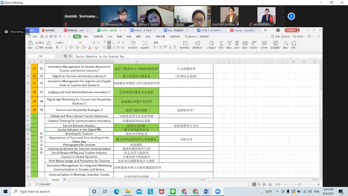
Task: Toggle Bold formatting
Action: click(x=57, y=47)
